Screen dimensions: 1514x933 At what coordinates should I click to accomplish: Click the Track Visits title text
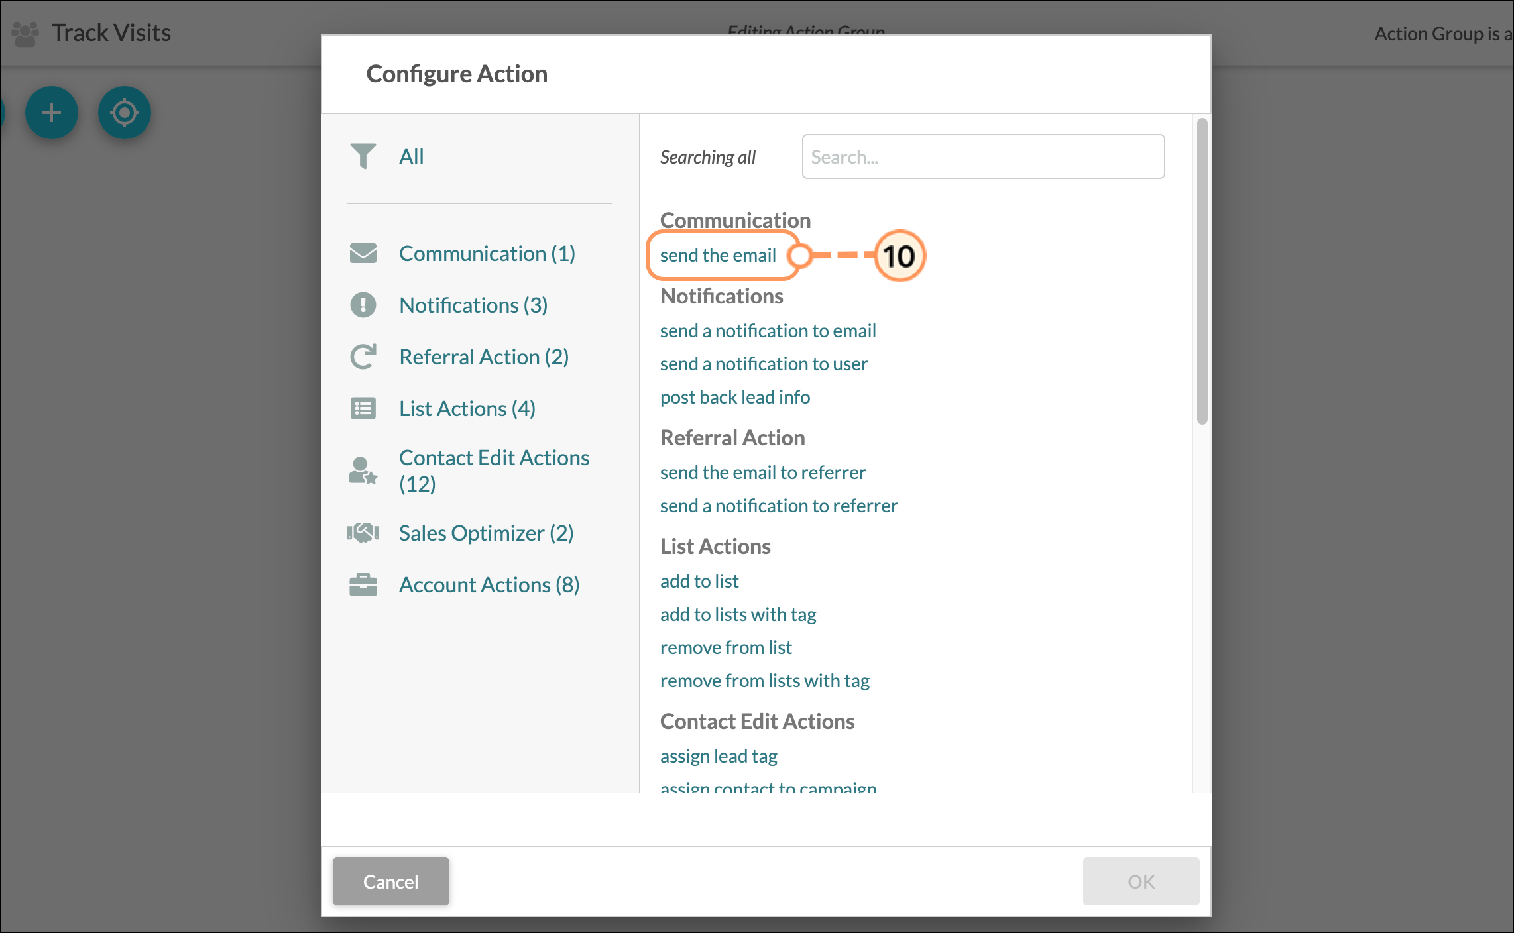coord(111,33)
